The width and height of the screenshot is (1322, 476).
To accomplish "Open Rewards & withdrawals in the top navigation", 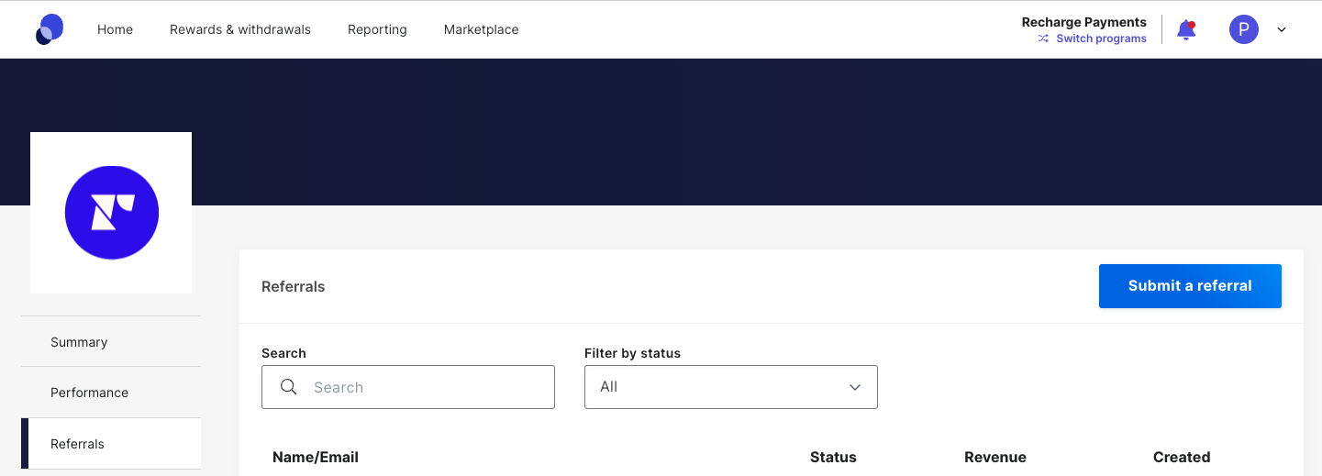I will point(240,29).
